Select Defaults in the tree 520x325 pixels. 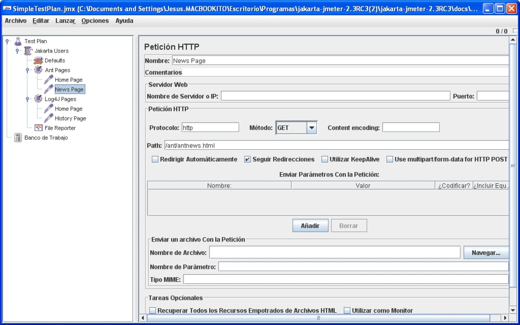[x=55, y=61]
